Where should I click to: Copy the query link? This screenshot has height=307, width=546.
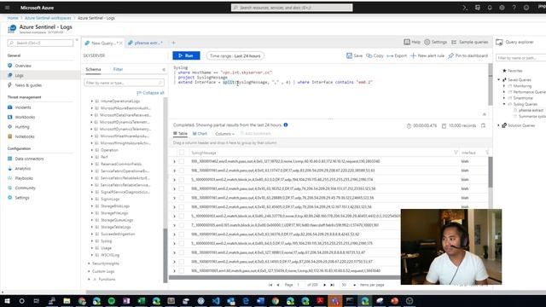[375, 55]
